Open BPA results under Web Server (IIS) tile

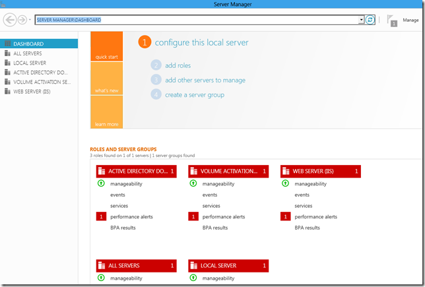coord(307,228)
